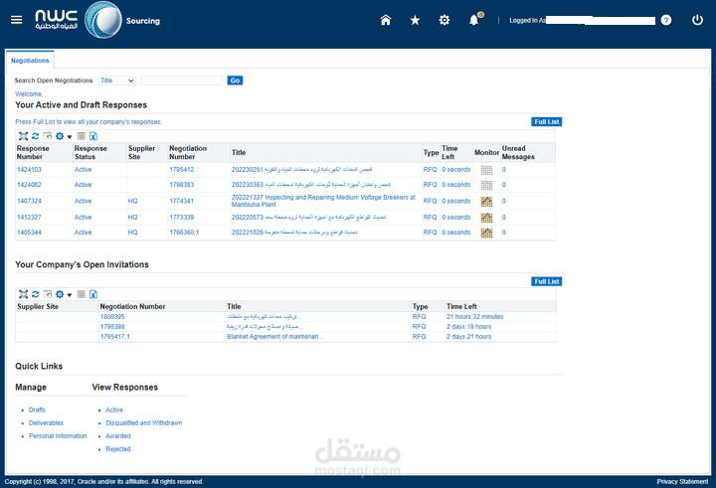
Task: Open Active under View Responses
Action: coord(114,409)
